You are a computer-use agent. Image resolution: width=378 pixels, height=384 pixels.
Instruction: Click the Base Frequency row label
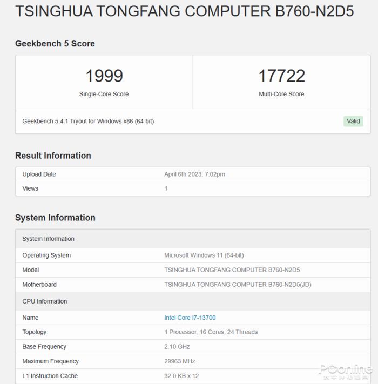(44, 347)
